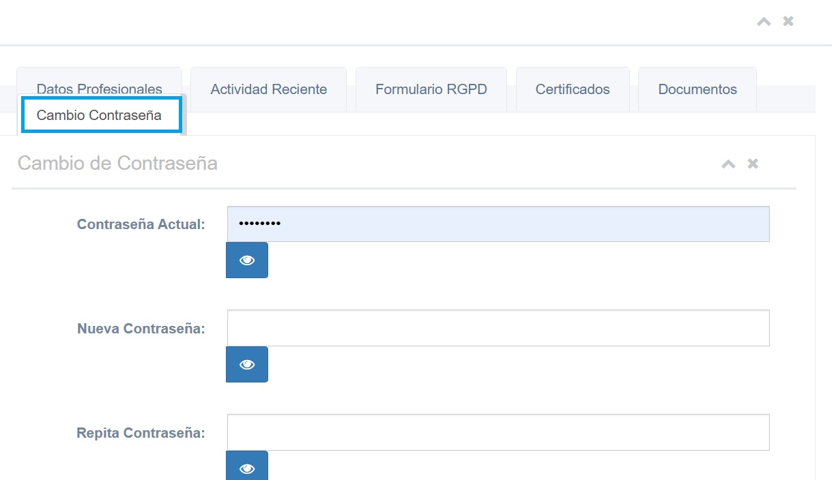
Task: Click the highlighted Cambio Contraseña tab
Action: 100,115
